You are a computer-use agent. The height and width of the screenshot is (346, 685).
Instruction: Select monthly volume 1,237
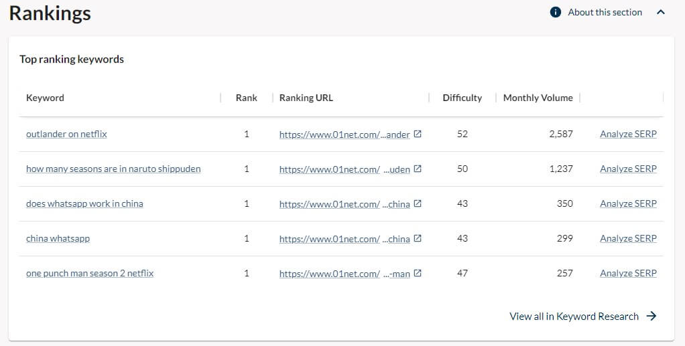tap(561, 169)
